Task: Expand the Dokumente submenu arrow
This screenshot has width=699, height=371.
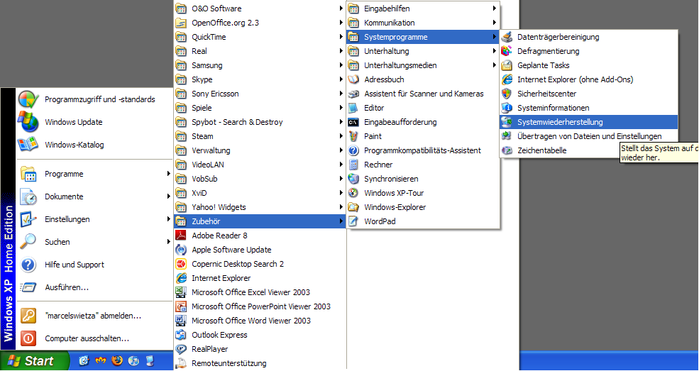Action: click(169, 196)
